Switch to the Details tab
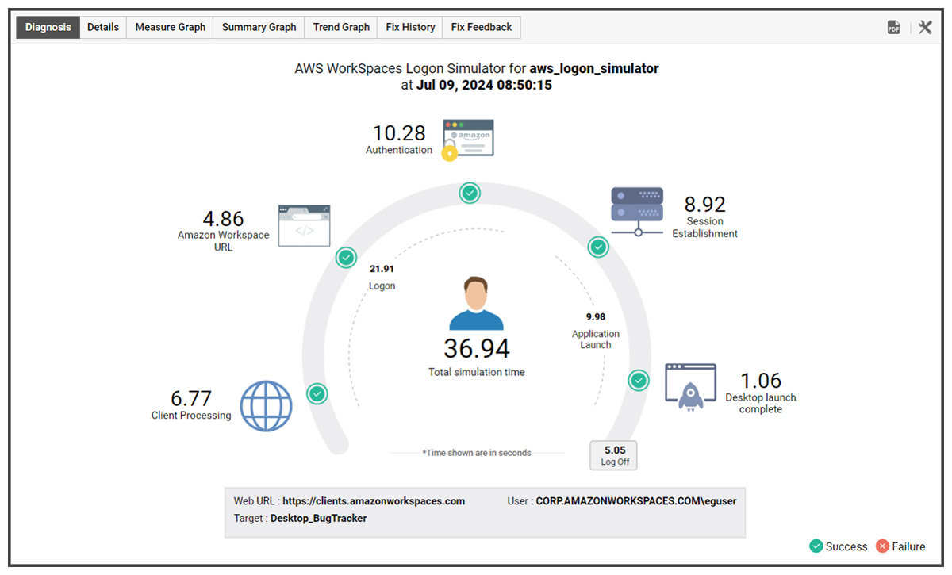The image size is (952, 575). (103, 27)
